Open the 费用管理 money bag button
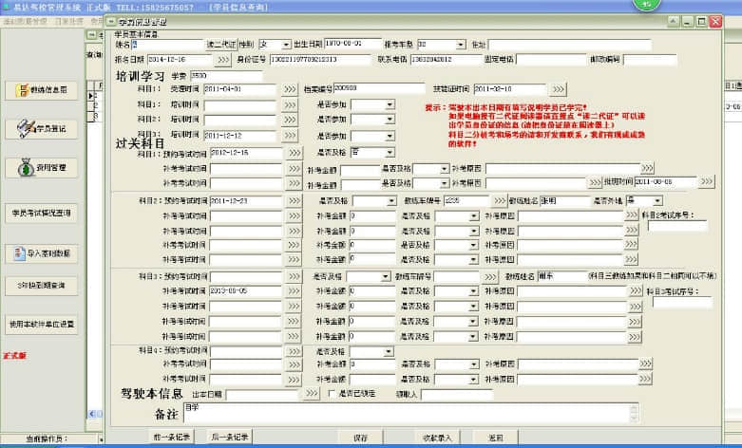 pyautogui.click(x=41, y=167)
